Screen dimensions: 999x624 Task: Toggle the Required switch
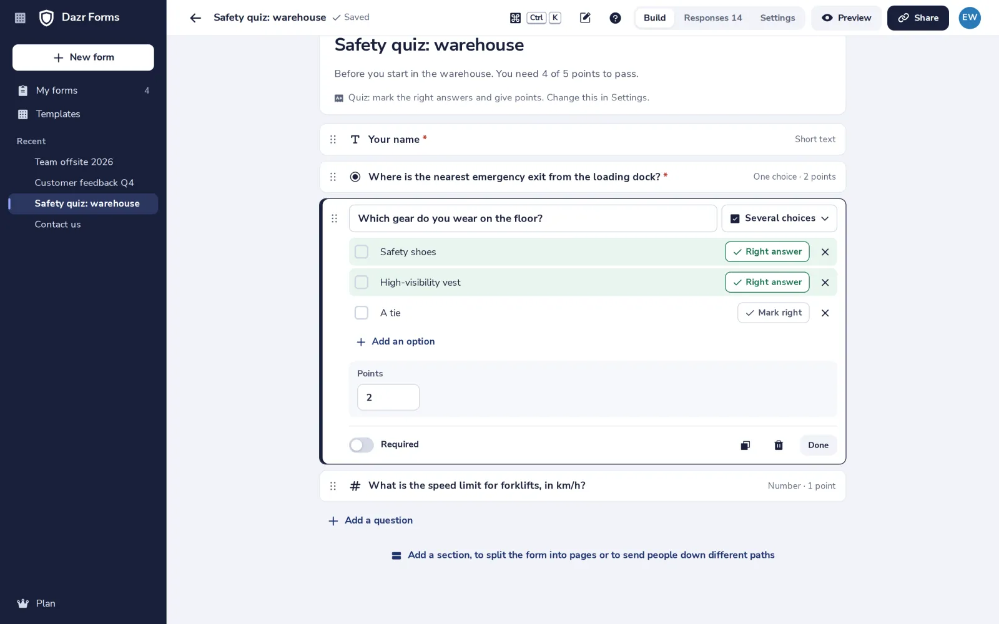pyautogui.click(x=362, y=445)
